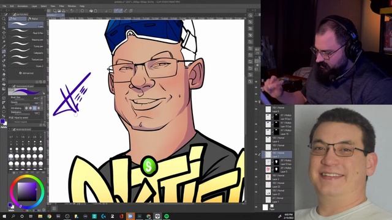Viewport: 392px width, 220px height.
Task: Open the Edit menu
Action: click(12, 6)
